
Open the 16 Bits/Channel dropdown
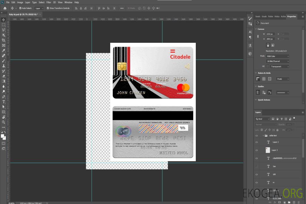(277, 61)
